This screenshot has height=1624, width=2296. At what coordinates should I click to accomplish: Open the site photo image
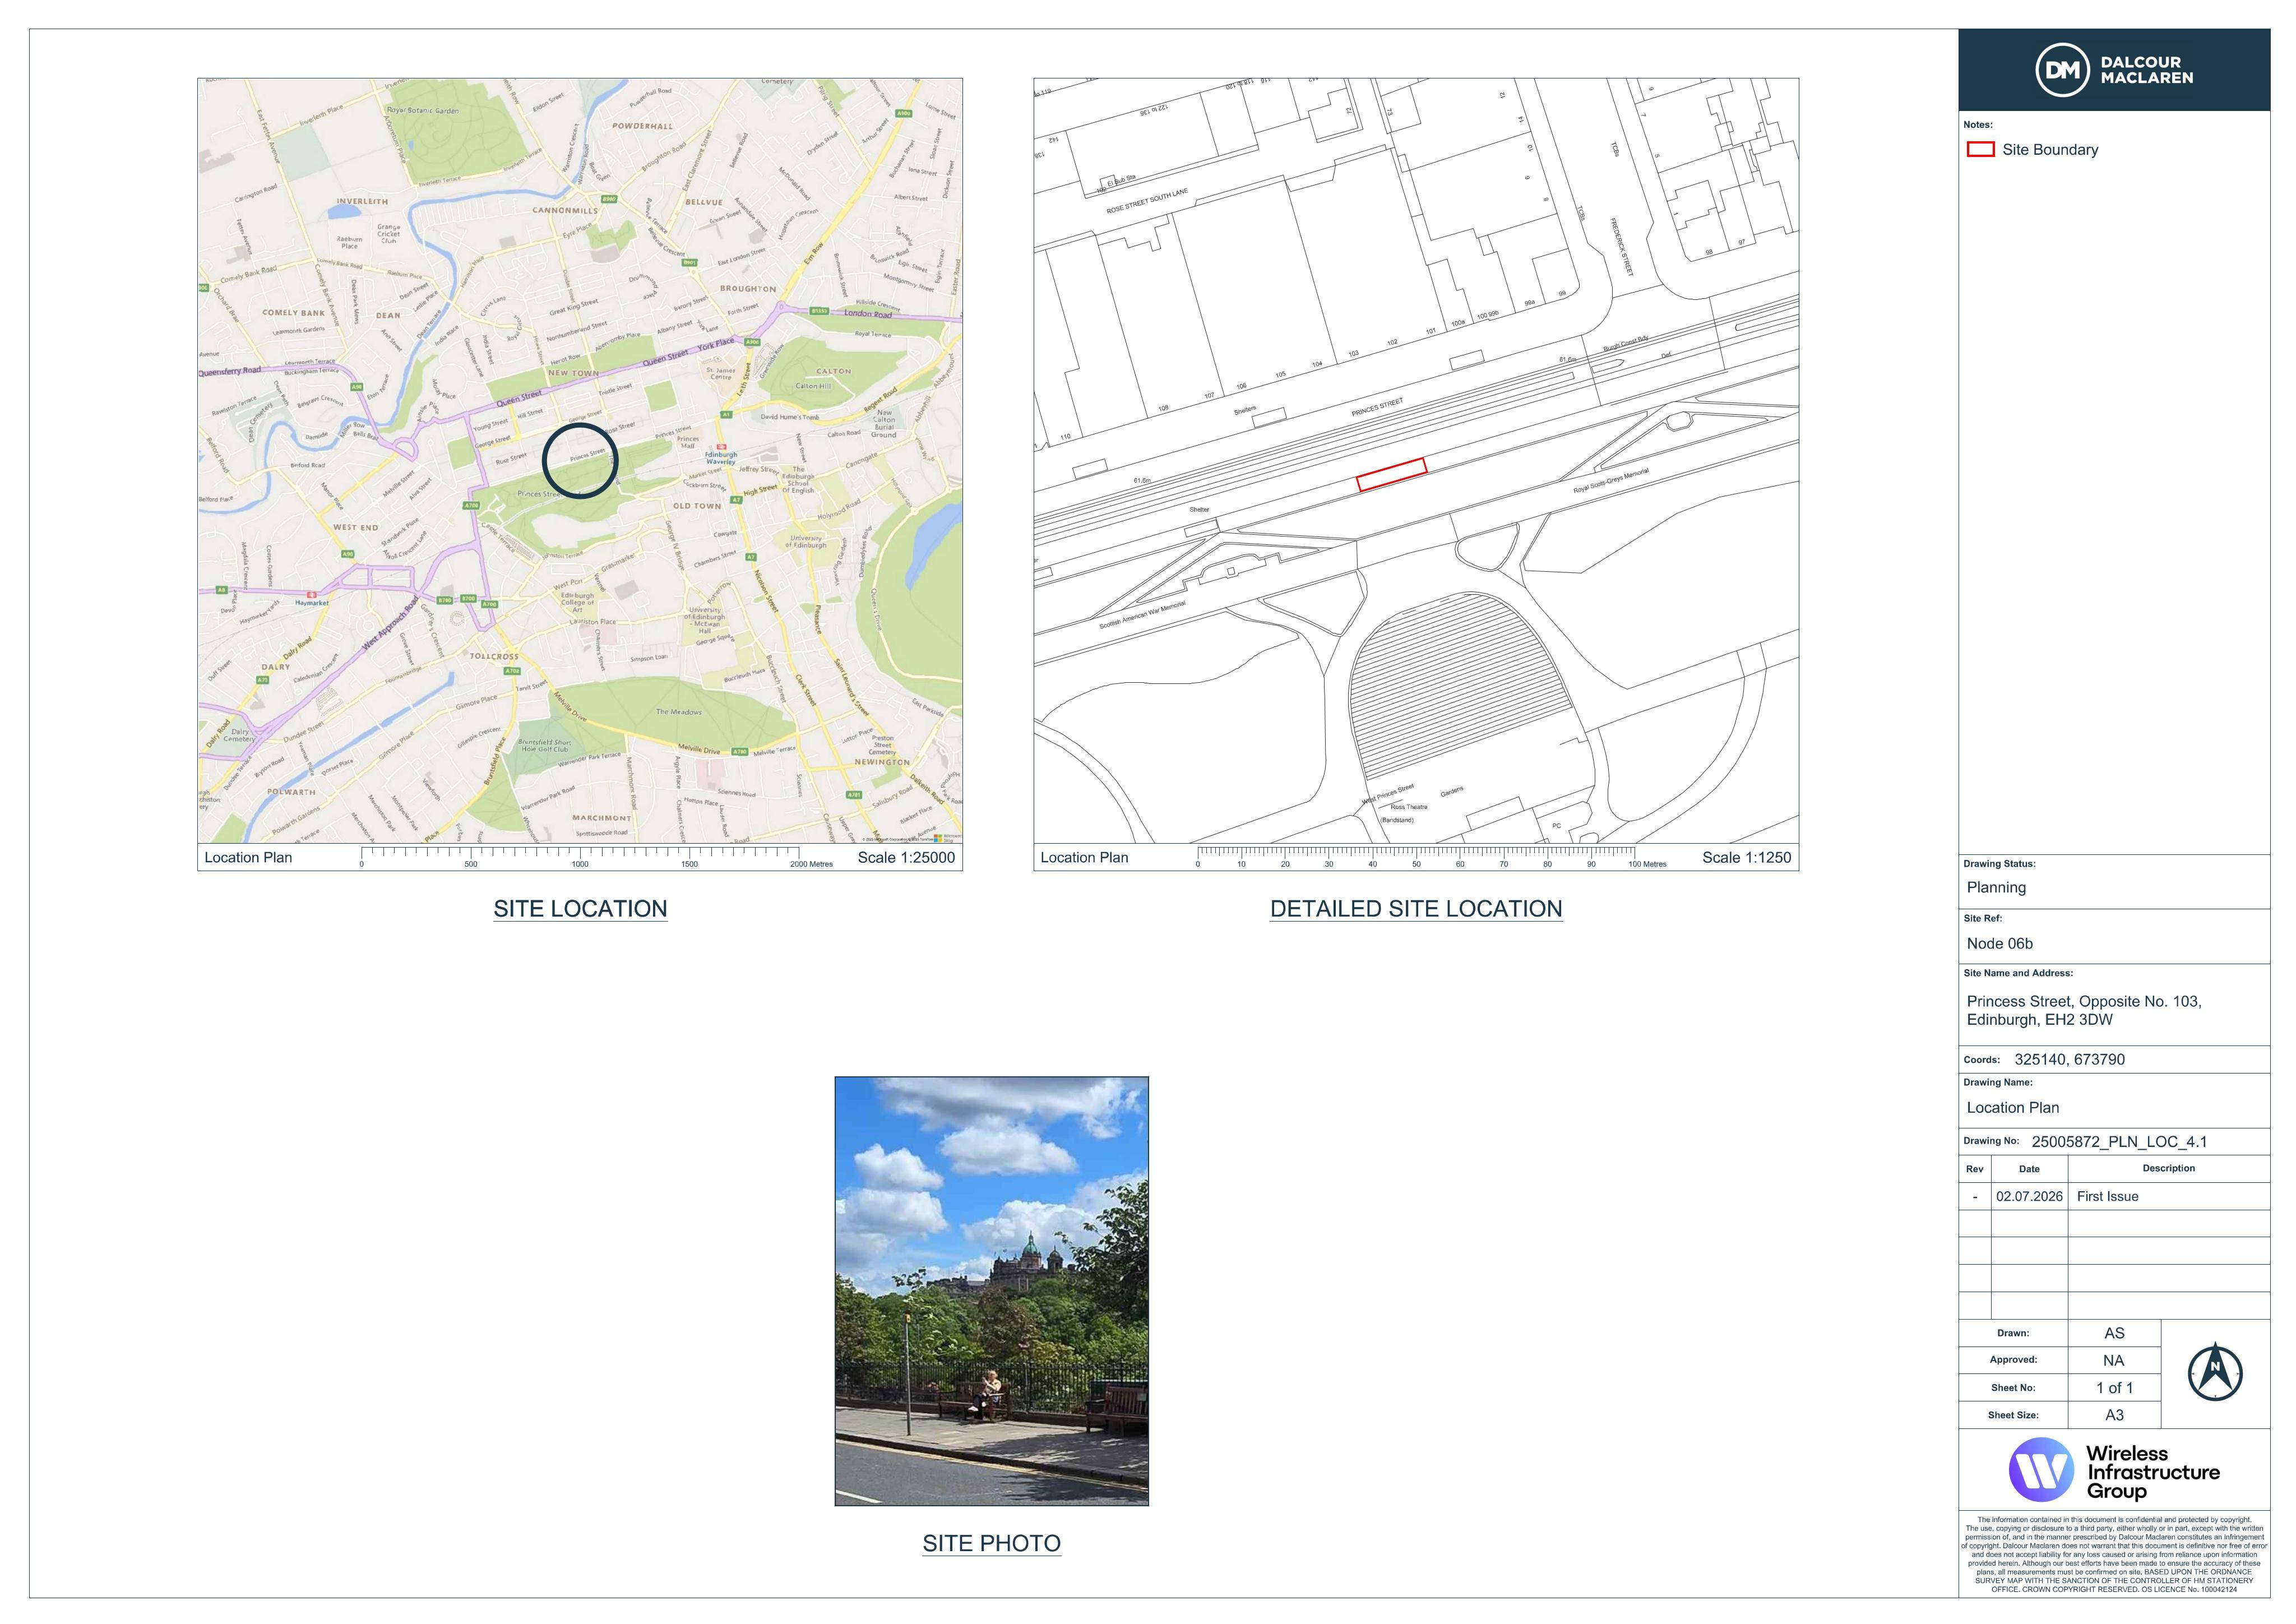(991, 1291)
